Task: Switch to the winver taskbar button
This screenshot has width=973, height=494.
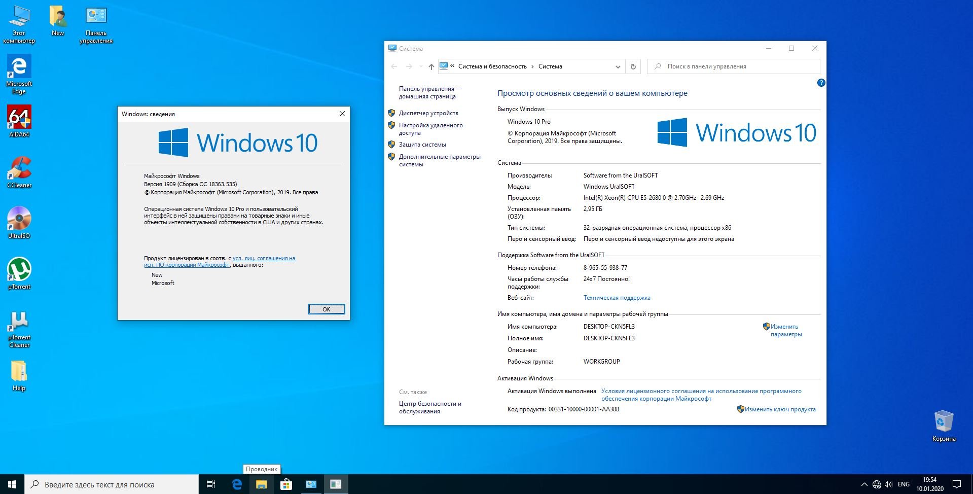Action: click(x=336, y=484)
